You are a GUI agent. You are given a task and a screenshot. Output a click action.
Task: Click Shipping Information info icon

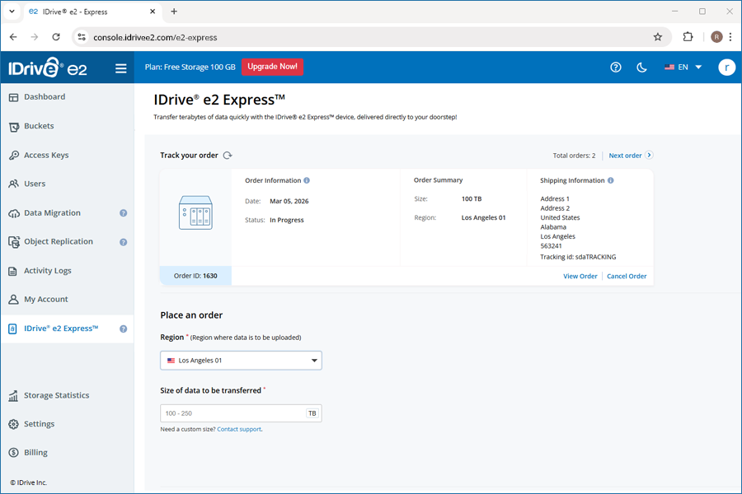(610, 180)
